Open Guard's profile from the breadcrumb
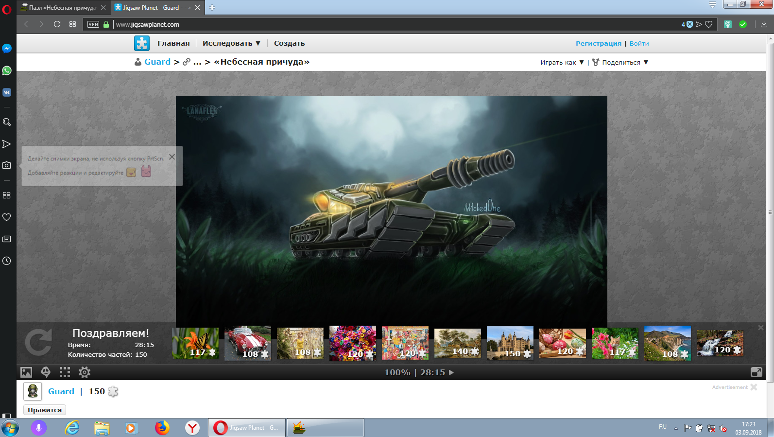The width and height of the screenshot is (774, 437). tap(157, 62)
